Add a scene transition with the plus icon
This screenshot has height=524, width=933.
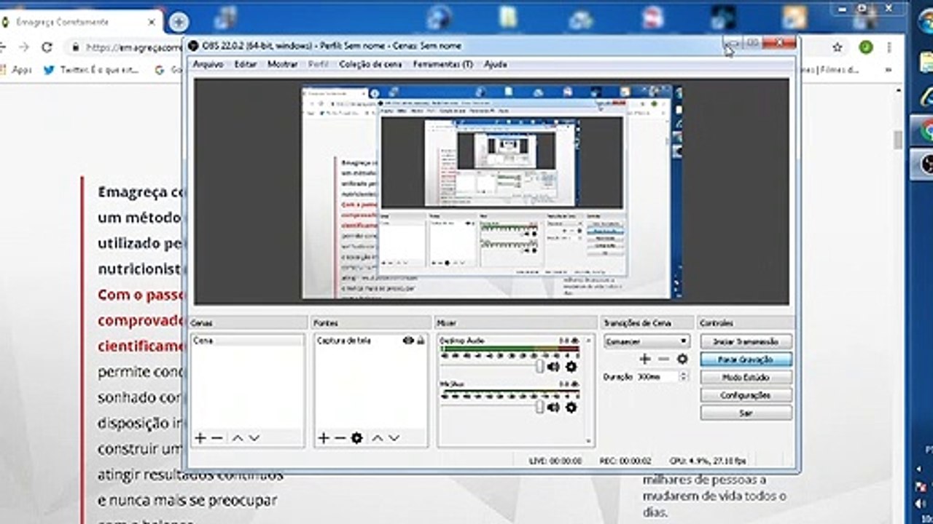coord(644,359)
